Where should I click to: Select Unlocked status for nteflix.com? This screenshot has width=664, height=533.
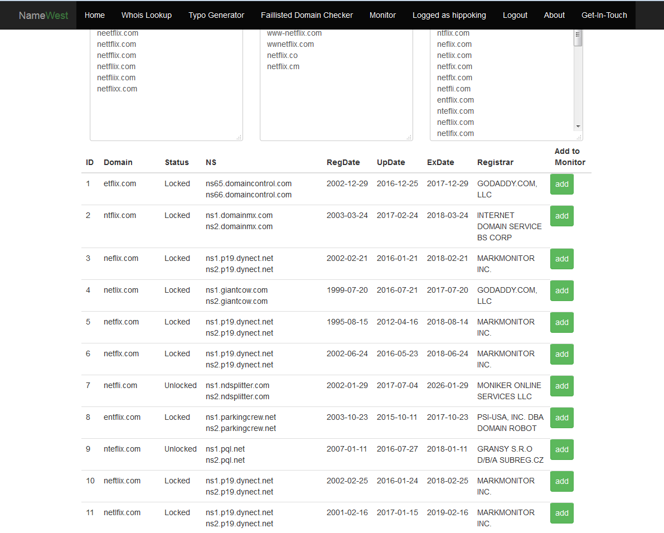tap(181, 449)
